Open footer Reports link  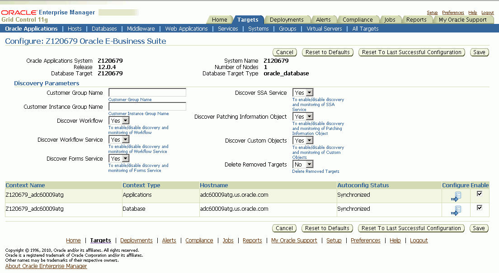click(252, 240)
